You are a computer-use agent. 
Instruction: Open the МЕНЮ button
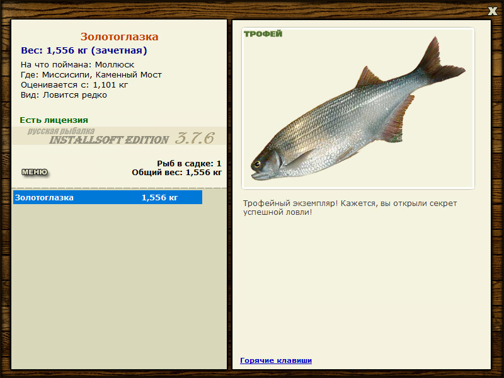[35, 172]
